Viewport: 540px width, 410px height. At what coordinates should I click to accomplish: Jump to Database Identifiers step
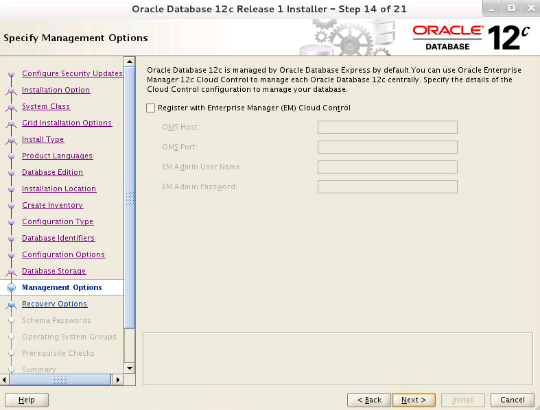click(x=58, y=238)
